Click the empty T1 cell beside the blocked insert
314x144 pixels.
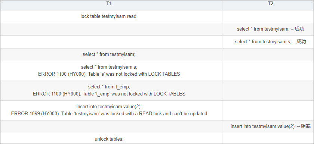[x=111, y=126]
